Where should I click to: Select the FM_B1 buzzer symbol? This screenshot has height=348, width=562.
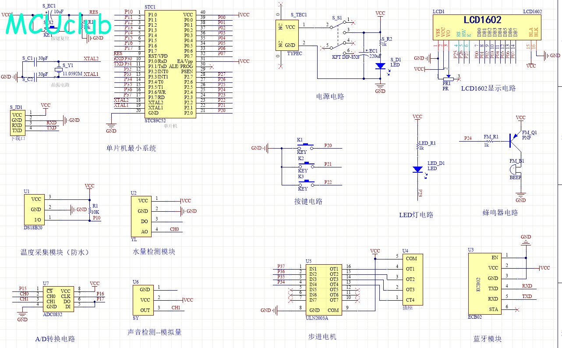click(x=516, y=170)
